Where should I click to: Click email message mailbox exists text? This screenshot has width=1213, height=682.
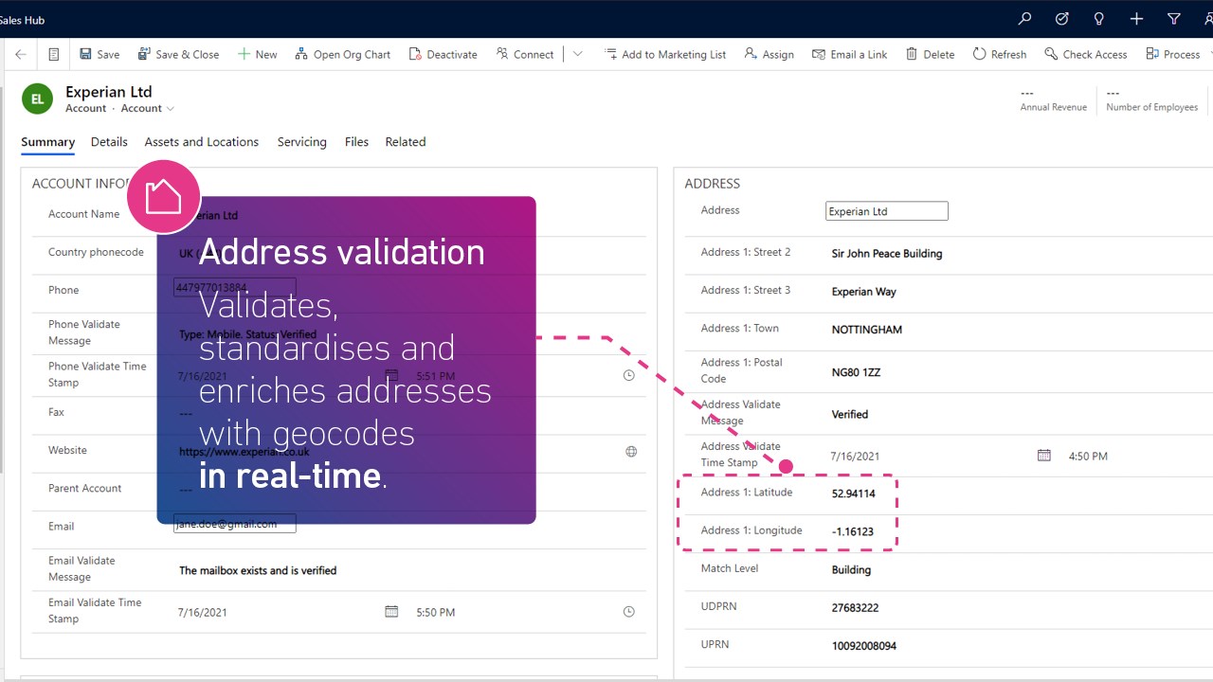(x=258, y=570)
